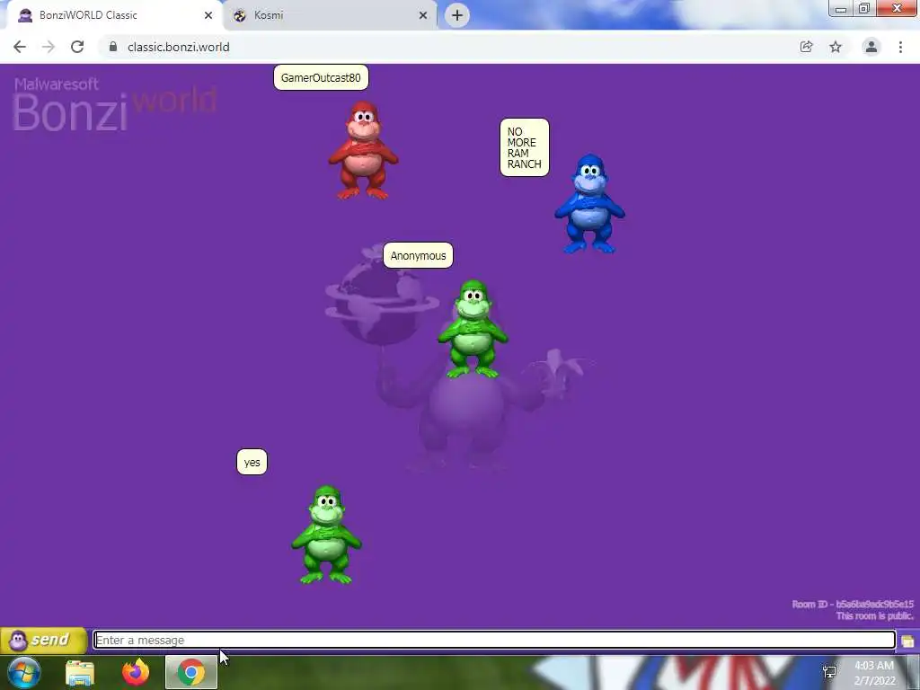Open the yellow icon right of message field
Screen dimensions: 920x690
tap(907, 641)
